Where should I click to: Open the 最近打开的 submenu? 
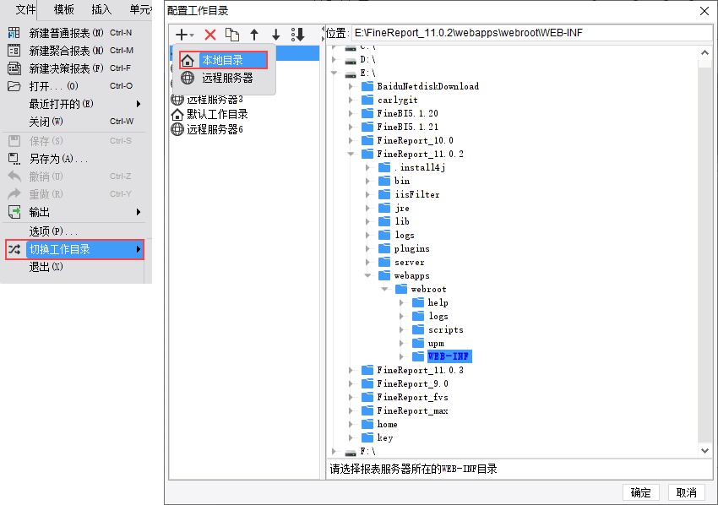(x=74, y=104)
